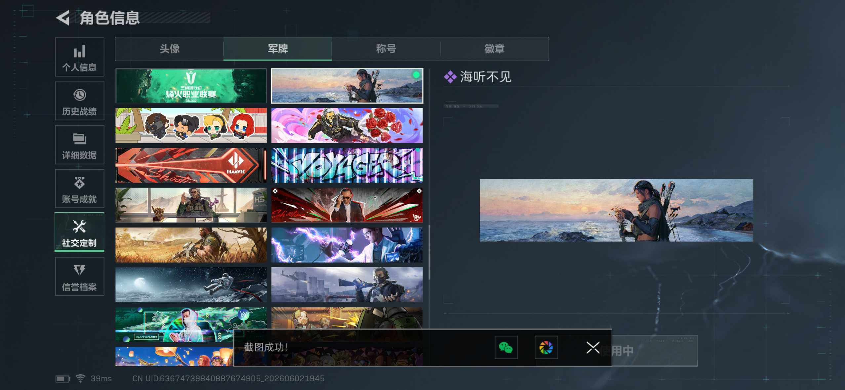Select the chibi characters palm tree banner
Image resolution: width=845 pixels, height=390 pixels.
[x=191, y=125]
